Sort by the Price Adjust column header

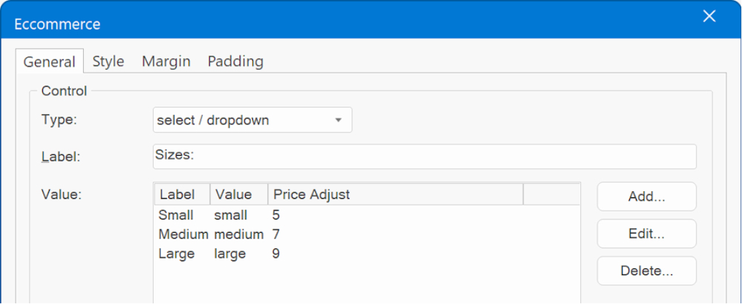point(396,194)
